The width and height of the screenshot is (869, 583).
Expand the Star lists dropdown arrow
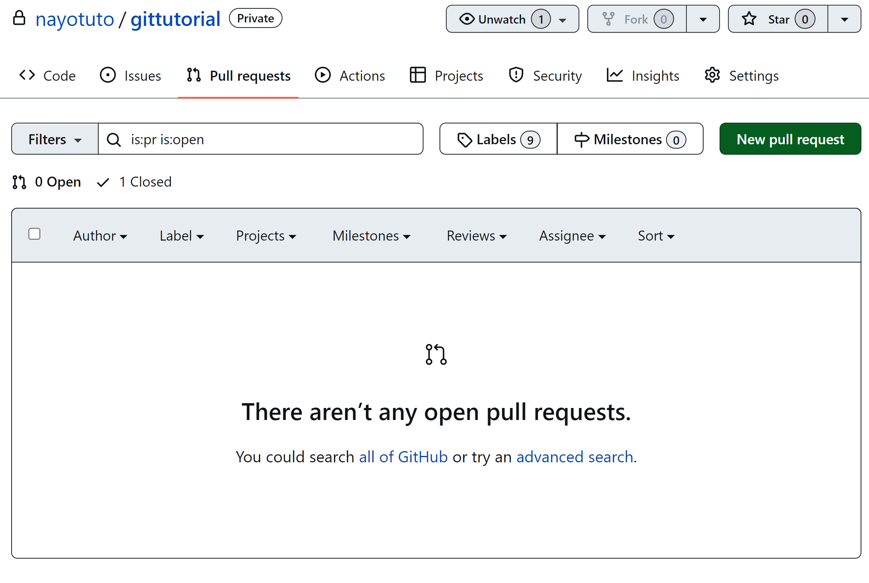[844, 19]
